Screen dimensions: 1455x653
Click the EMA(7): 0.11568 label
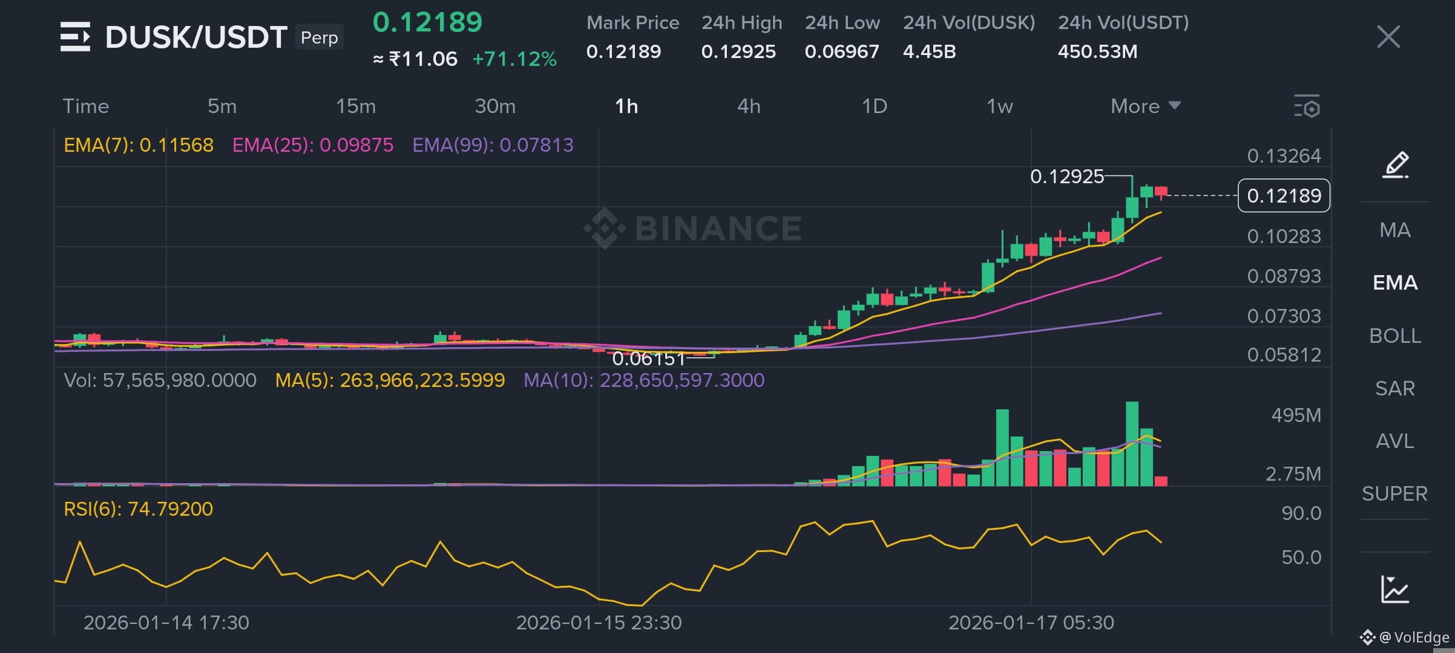139,145
